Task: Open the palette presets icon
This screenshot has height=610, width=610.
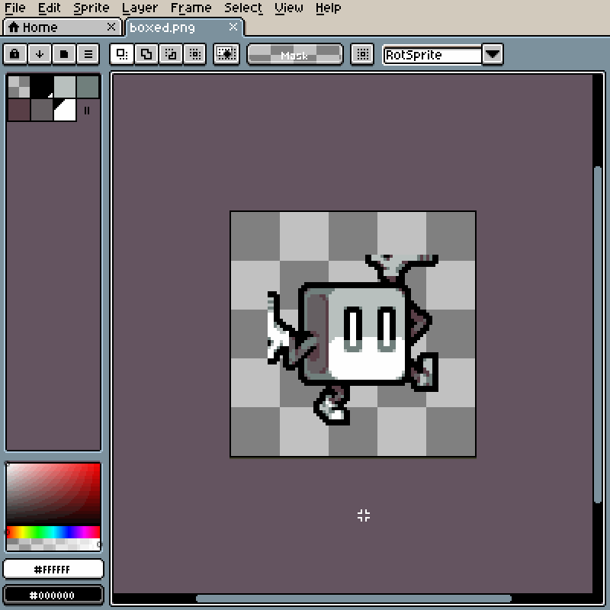Action: [64, 54]
